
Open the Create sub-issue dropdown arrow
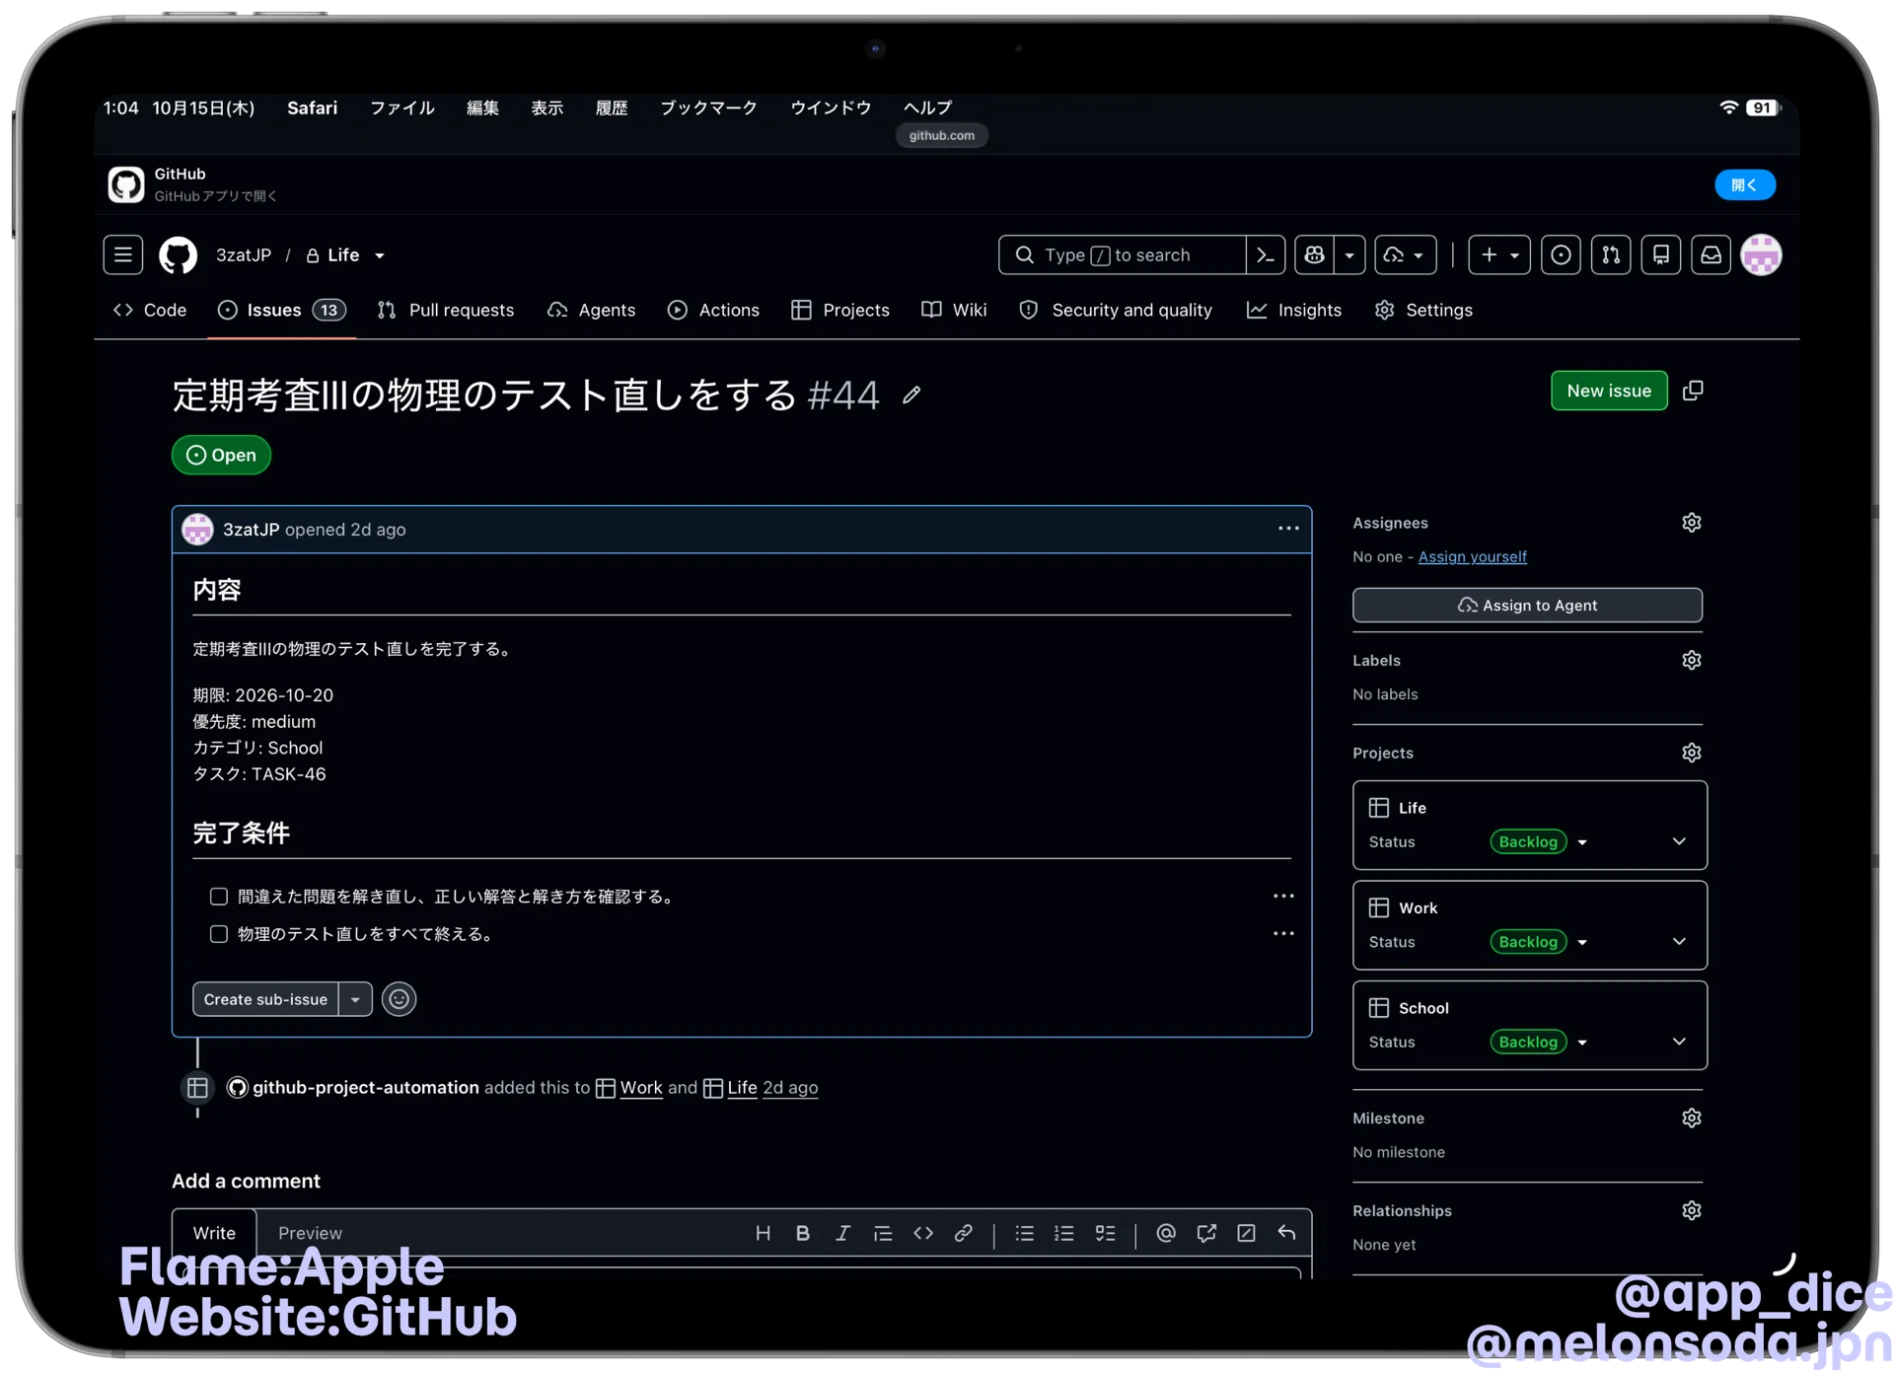coord(355,999)
